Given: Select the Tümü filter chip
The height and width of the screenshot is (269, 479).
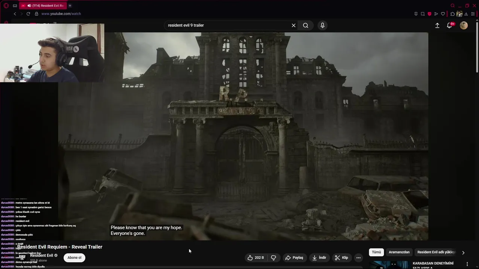Looking at the screenshot, I should tap(376, 252).
